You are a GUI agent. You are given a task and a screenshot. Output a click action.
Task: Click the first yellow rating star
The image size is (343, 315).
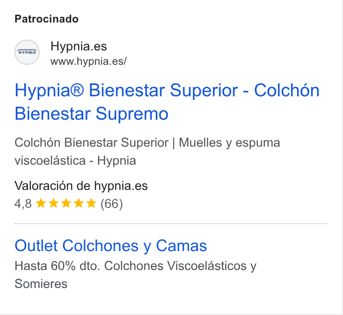coord(41,203)
